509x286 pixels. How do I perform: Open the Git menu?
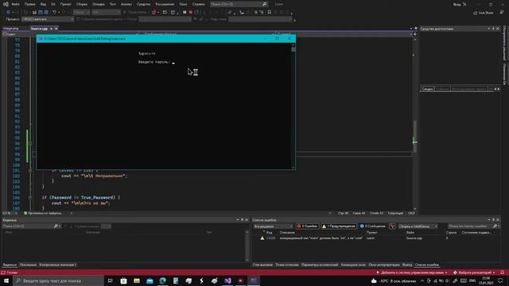tap(53, 4)
